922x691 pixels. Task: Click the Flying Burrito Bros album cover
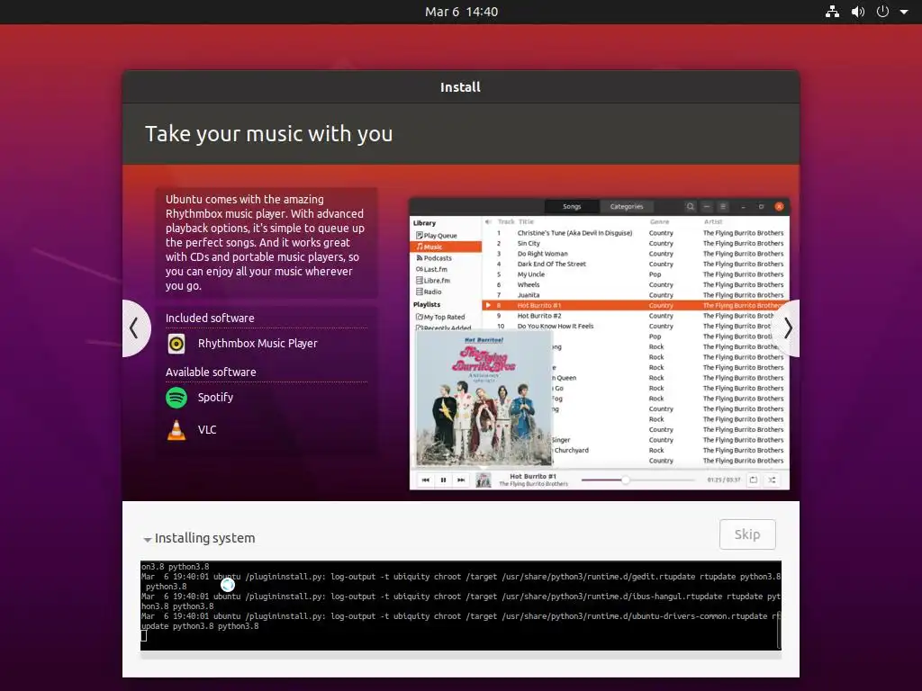tap(484, 399)
